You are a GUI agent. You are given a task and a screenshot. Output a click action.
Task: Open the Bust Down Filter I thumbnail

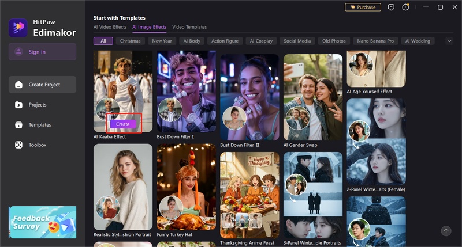click(186, 92)
